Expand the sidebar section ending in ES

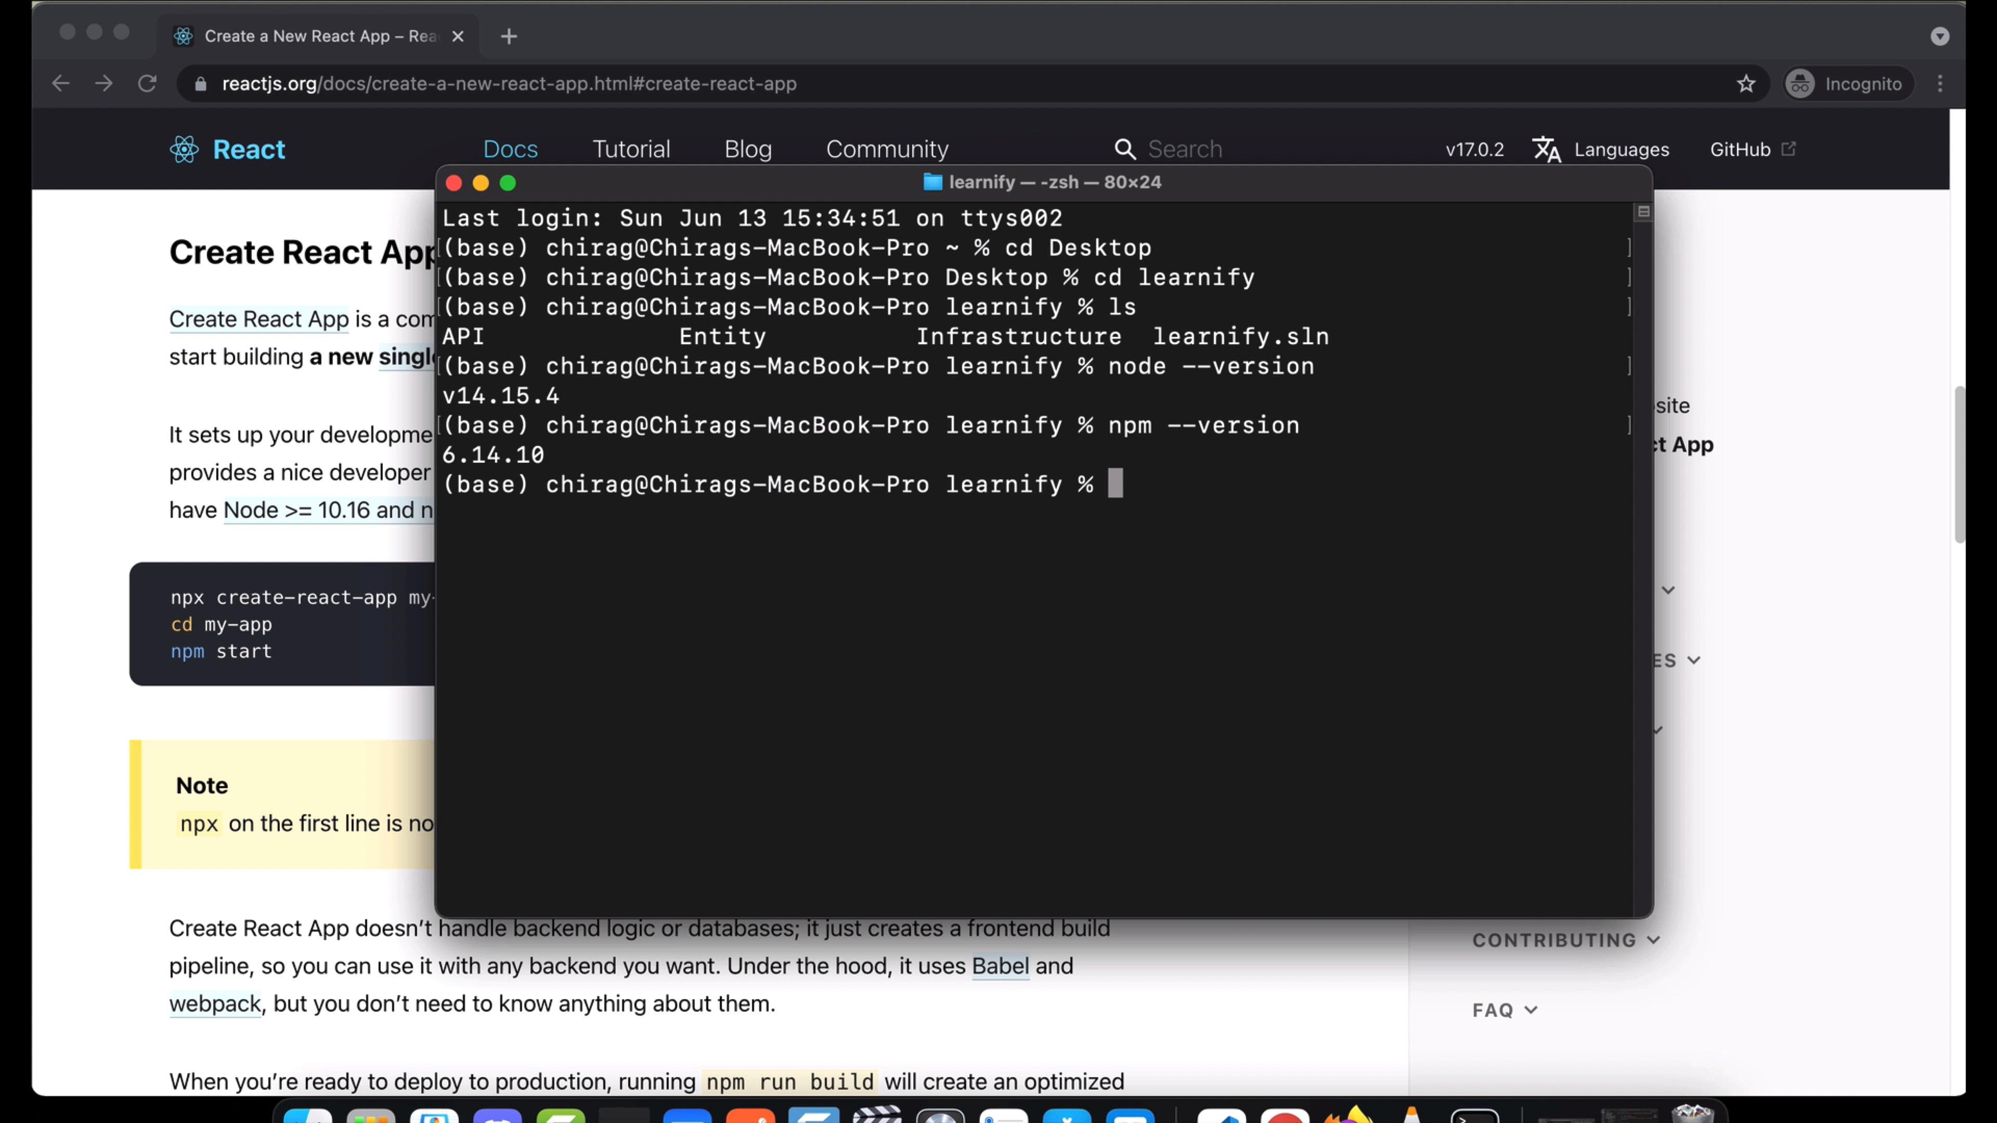[x=1677, y=660]
